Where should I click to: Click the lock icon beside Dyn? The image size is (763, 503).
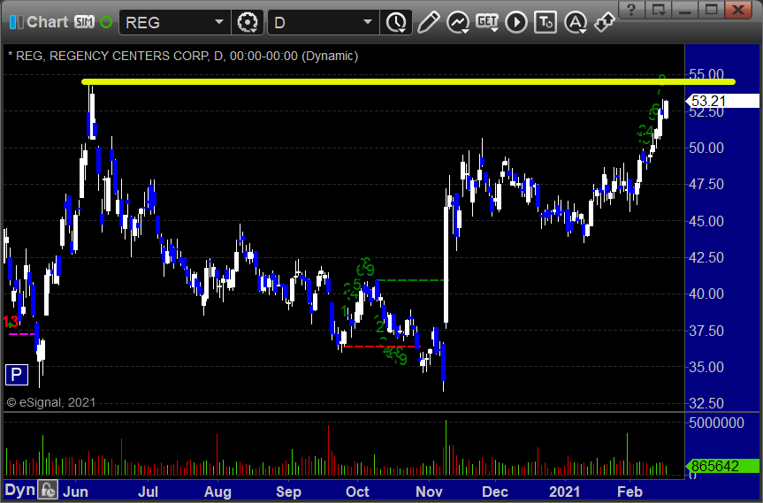tap(48, 490)
